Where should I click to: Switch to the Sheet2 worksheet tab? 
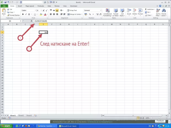click(21, 116)
